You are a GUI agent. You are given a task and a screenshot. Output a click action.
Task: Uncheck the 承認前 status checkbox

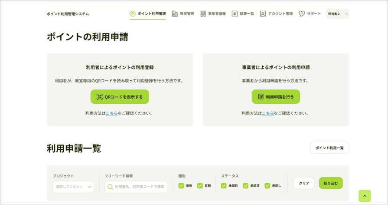[x=224, y=186]
